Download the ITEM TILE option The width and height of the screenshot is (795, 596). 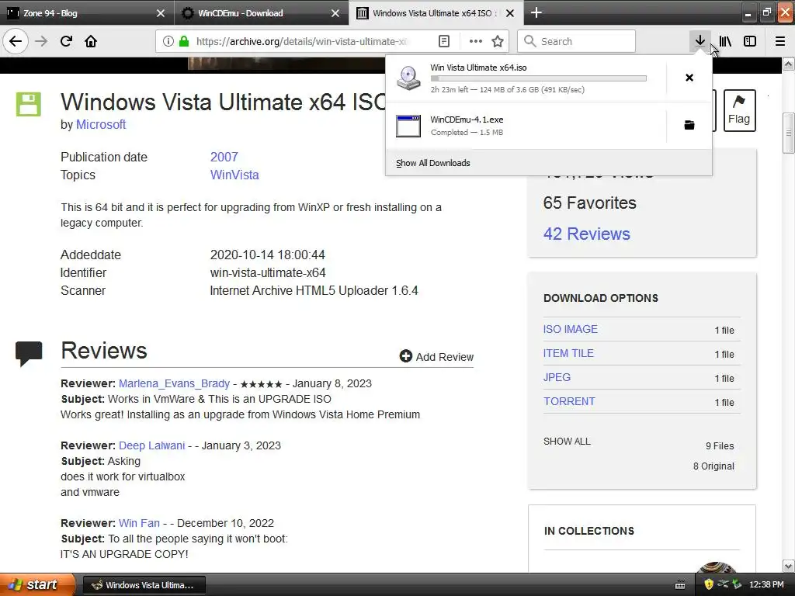click(x=568, y=353)
